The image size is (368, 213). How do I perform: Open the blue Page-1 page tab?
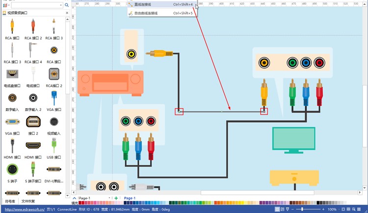[x=130, y=198]
